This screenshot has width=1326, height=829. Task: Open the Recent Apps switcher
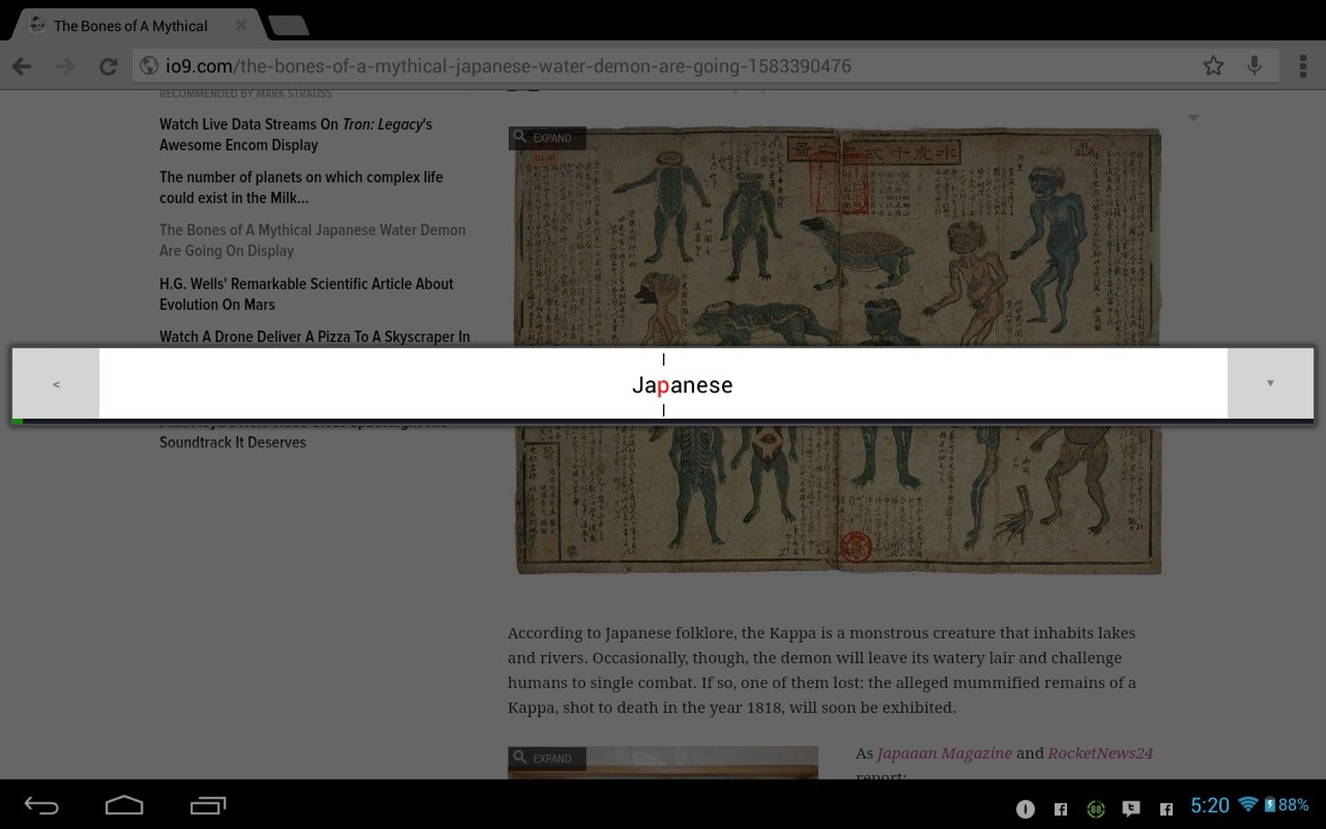205,805
